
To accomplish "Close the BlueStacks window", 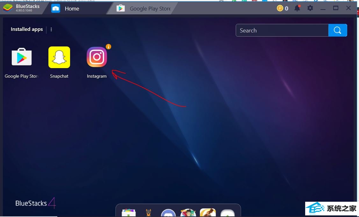I will coord(348,8).
